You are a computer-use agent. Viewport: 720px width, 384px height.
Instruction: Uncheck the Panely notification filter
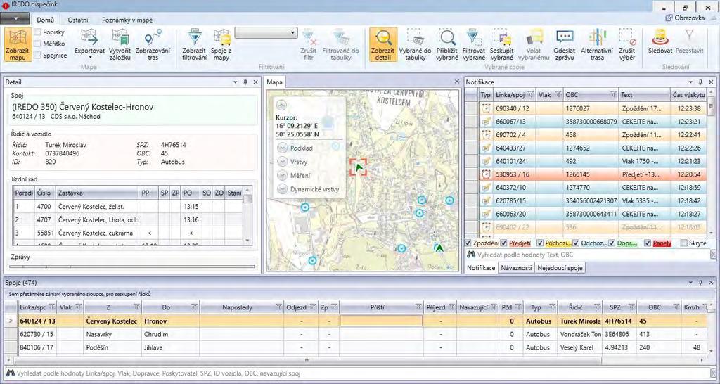pos(648,243)
